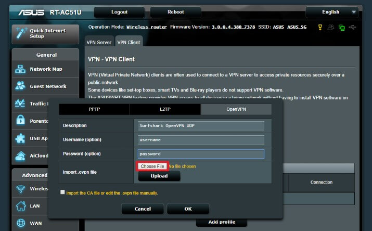This screenshot has width=372, height=231.
Task: Select the L2TP tab in dialog
Action: (x=165, y=110)
